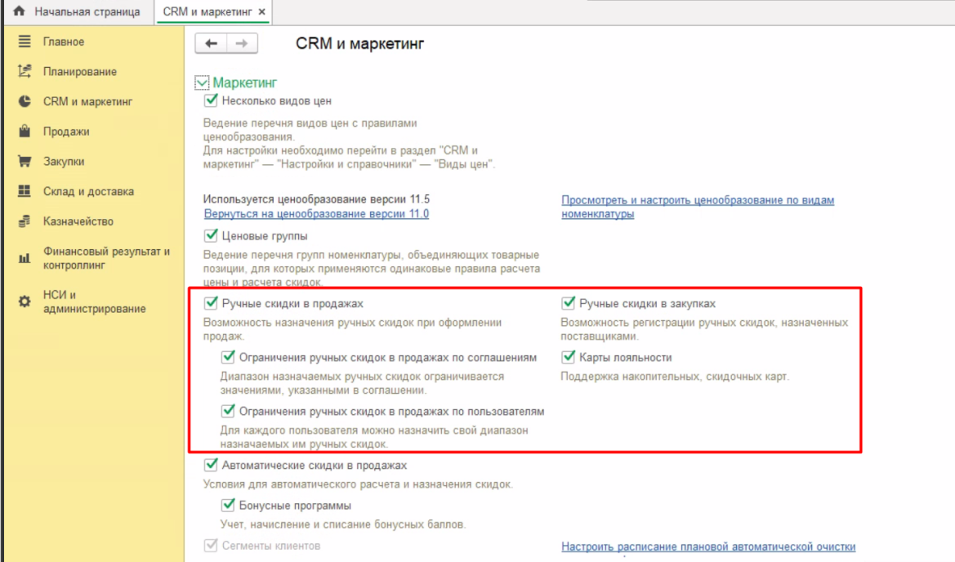Toggle the Карты лояльности checkbox

(x=569, y=357)
